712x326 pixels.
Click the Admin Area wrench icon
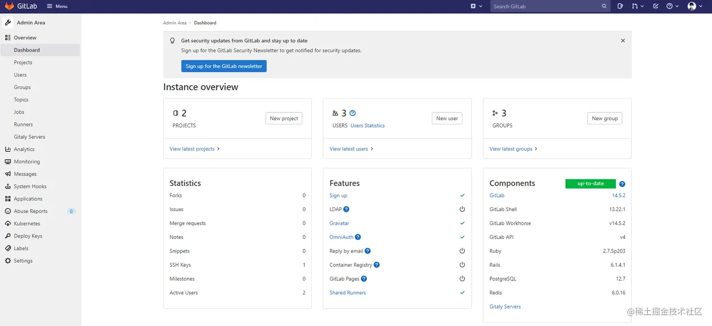(x=8, y=23)
